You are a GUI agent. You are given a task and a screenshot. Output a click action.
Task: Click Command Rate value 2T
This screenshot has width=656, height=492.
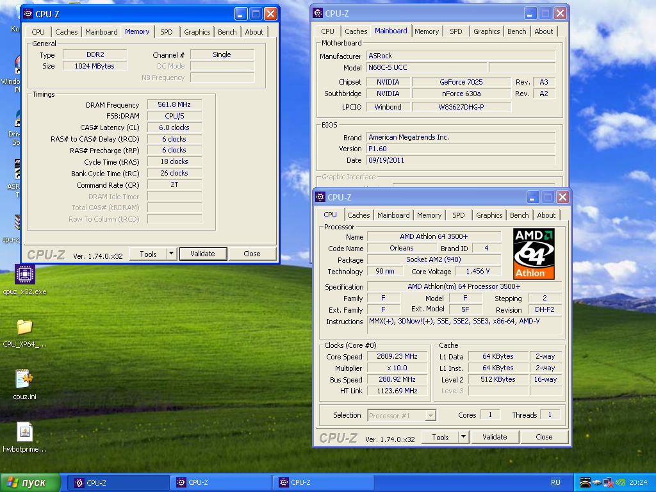click(x=174, y=184)
